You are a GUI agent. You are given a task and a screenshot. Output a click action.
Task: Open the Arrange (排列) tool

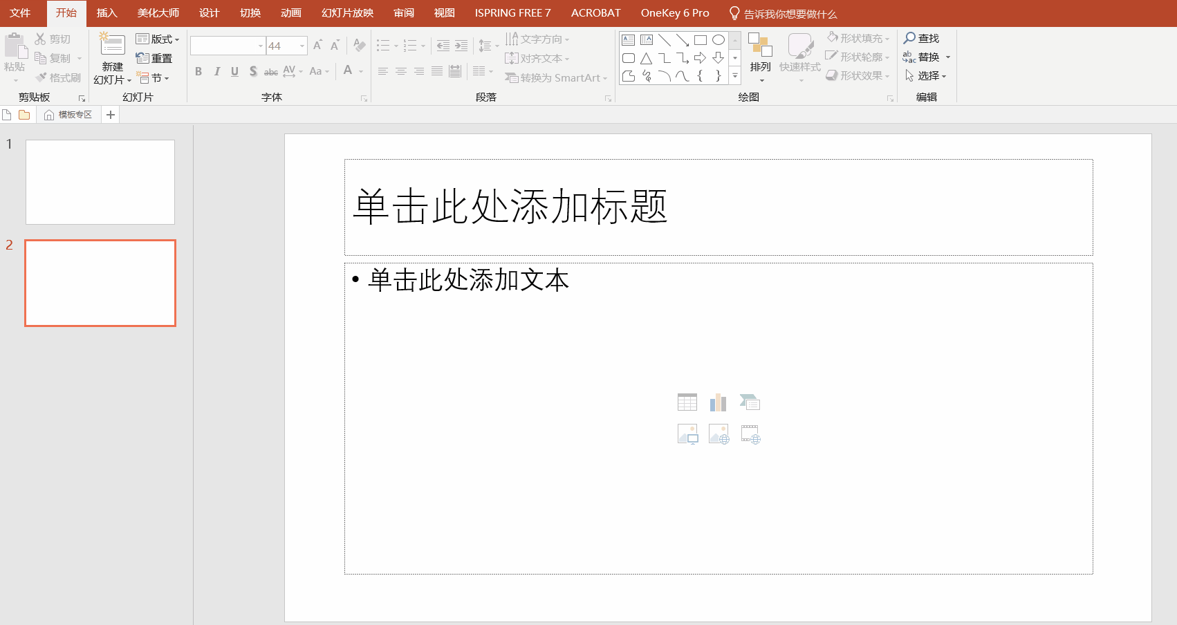(x=760, y=57)
